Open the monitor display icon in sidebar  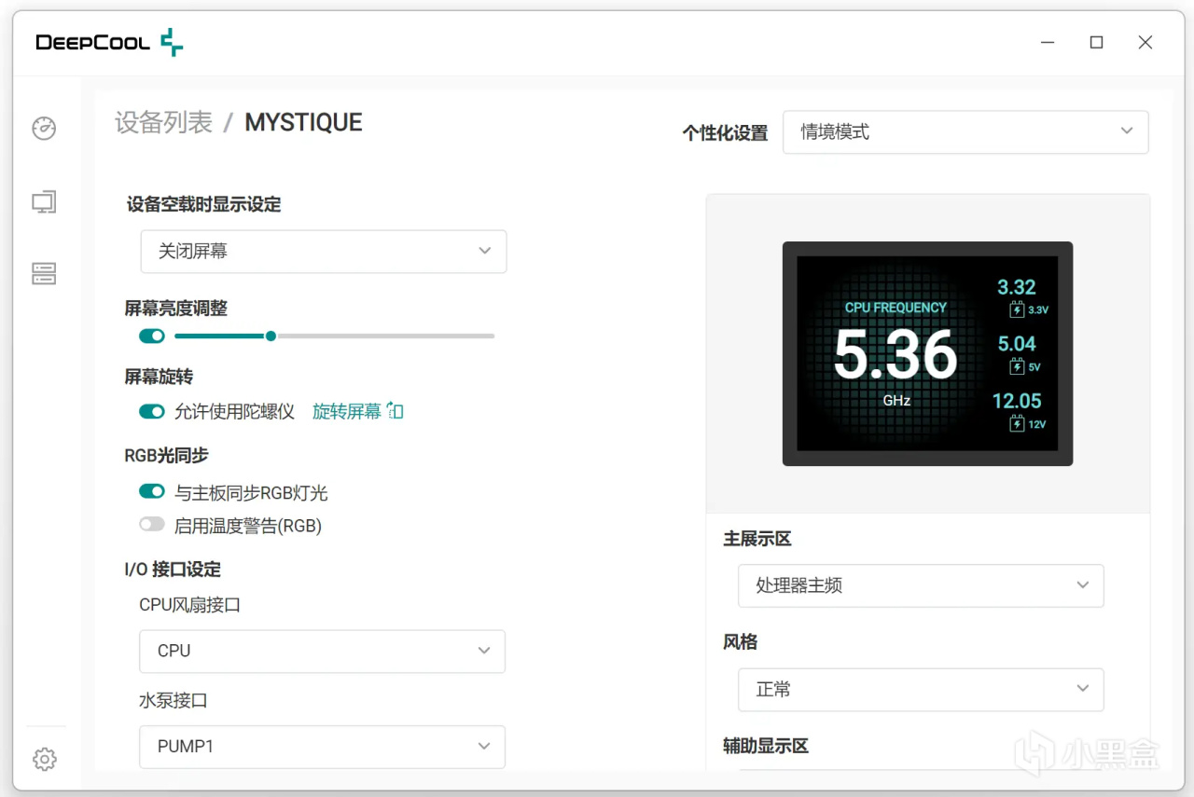pyautogui.click(x=44, y=201)
